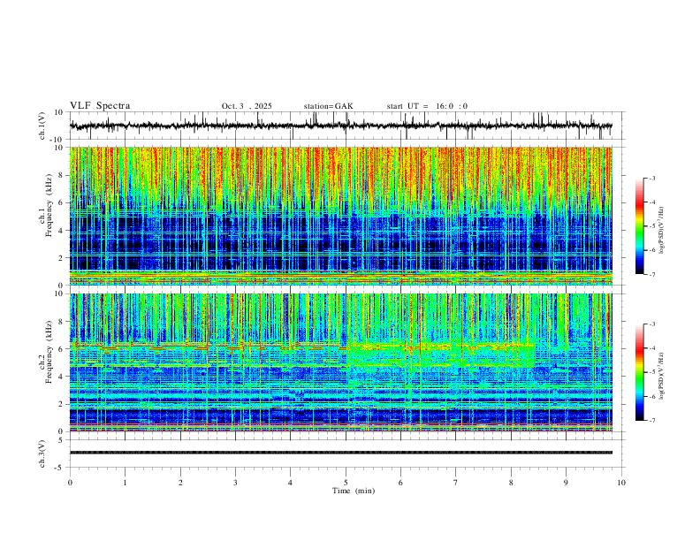Screen dimensions: 700x541
Task: Click the ch.1 voltage waveform trace
Action: tap(340, 126)
